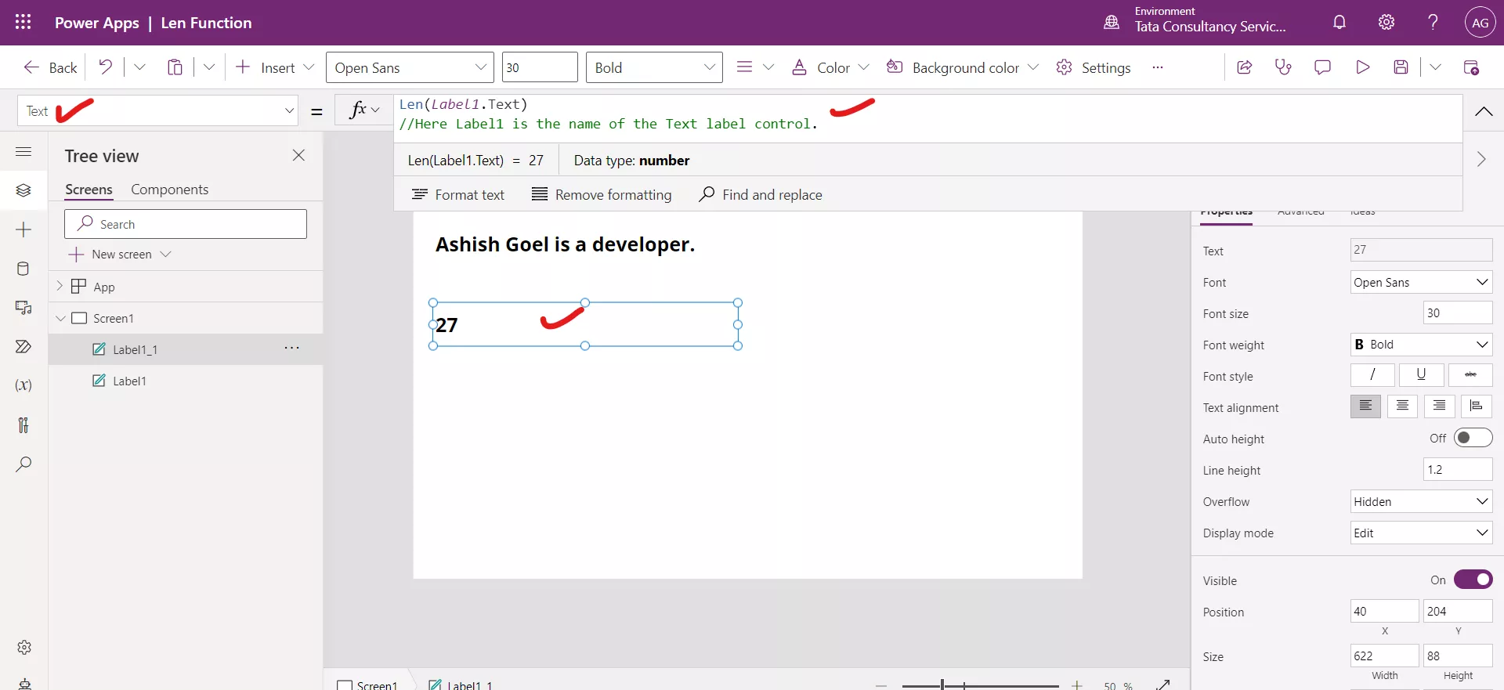
Task: Set text alignment to left
Action: [x=1365, y=406]
